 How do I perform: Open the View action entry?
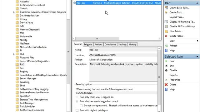[172, 41]
